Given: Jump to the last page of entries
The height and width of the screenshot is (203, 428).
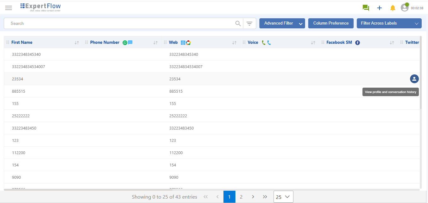Looking at the screenshot, I should coord(265,197).
